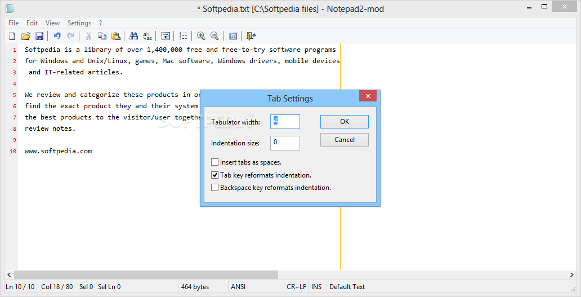Open the File menu

click(x=14, y=23)
